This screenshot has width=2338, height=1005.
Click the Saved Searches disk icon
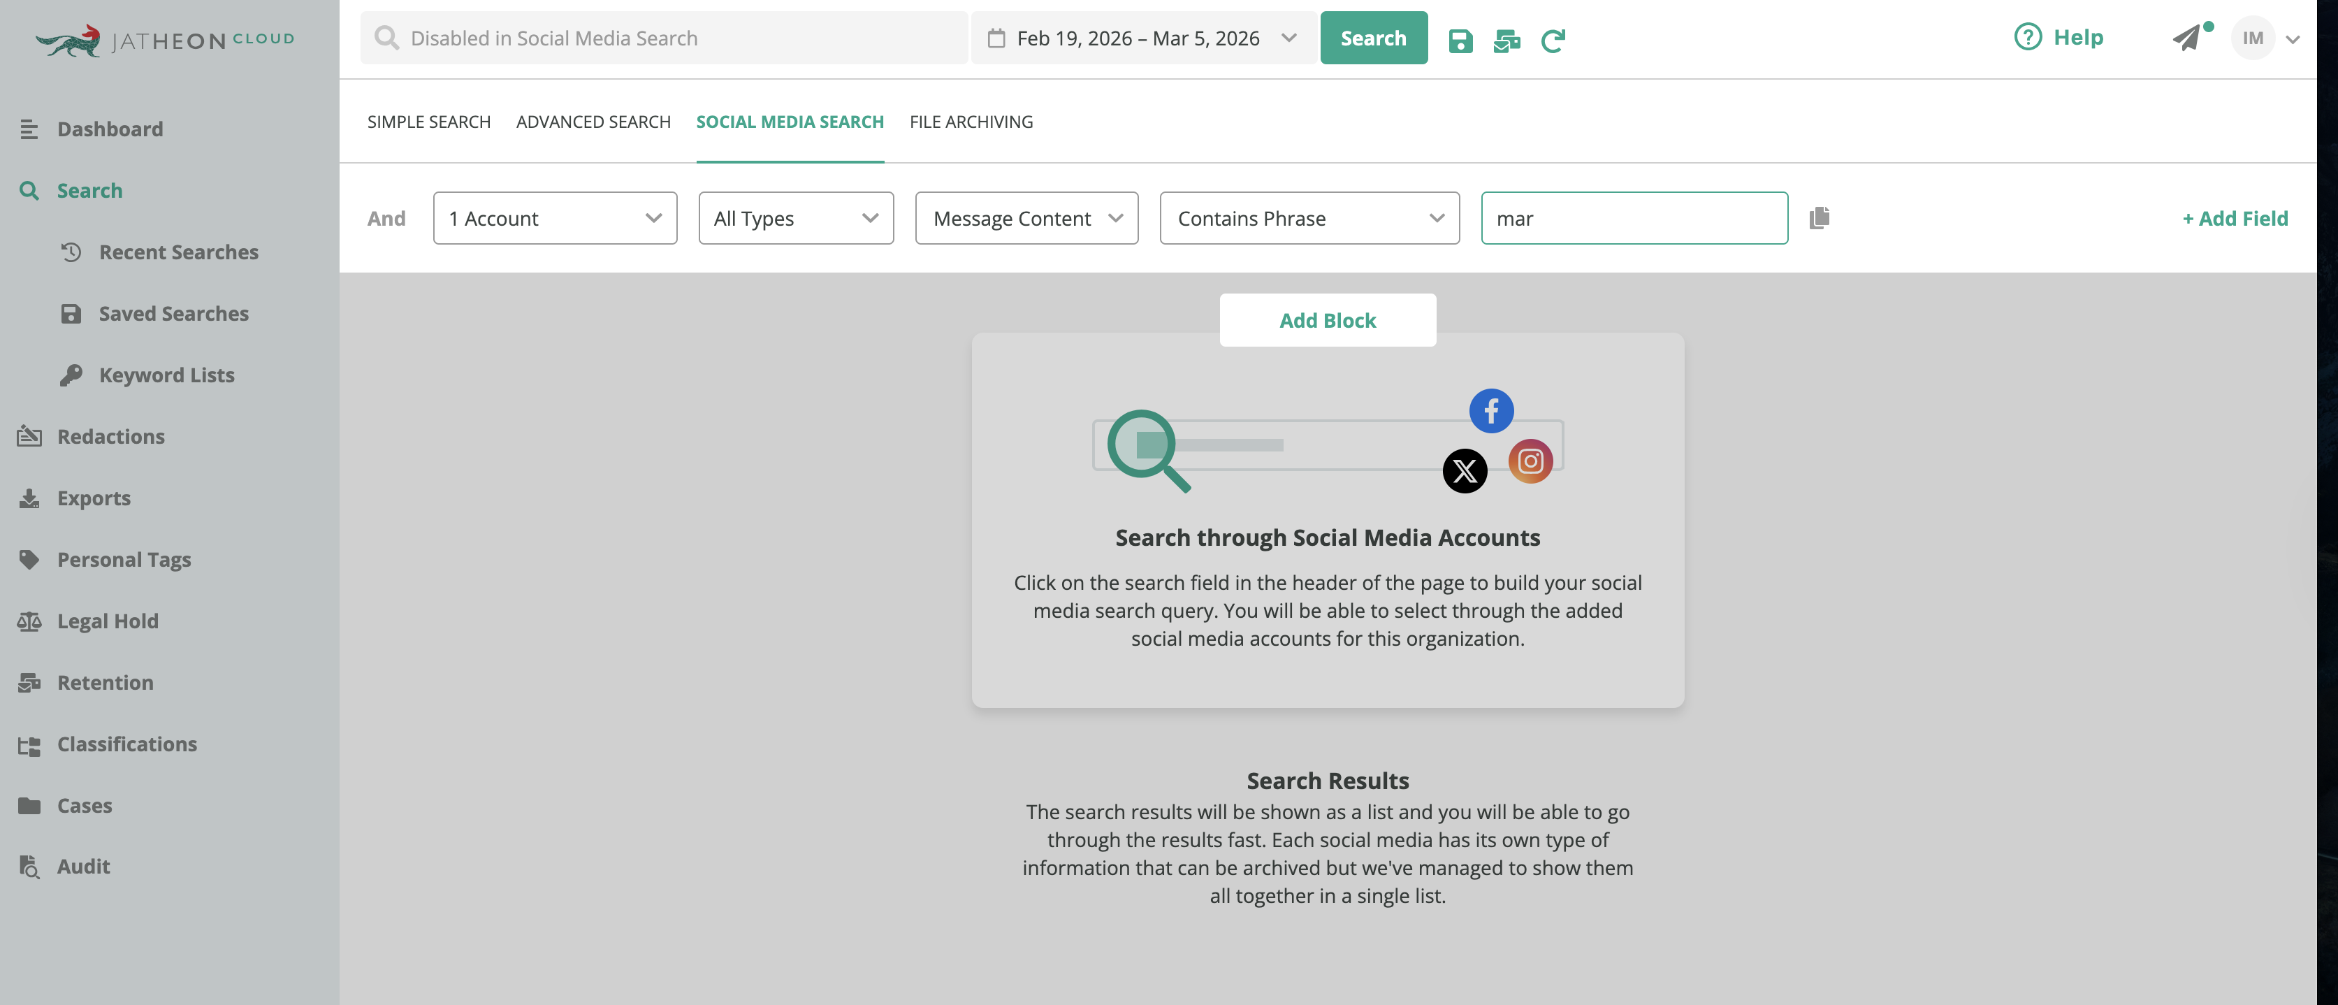point(71,313)
